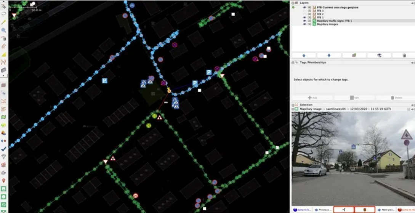
Task: Click the brown shield icon button
Action: pos(364,210)
